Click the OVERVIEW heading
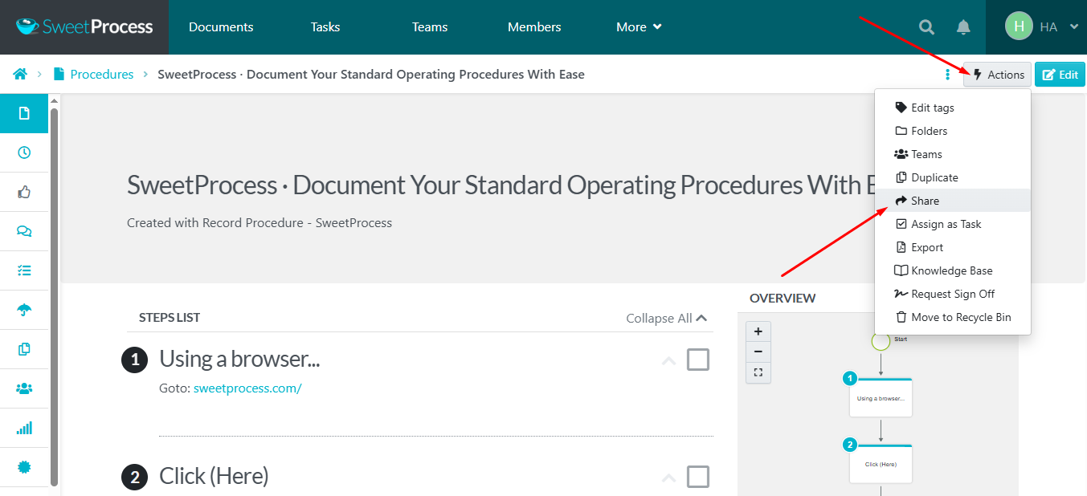The height and width of the screenshot is (496, 1087). 783,298
